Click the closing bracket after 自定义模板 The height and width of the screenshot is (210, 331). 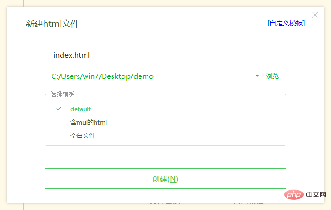click(304, 23)
